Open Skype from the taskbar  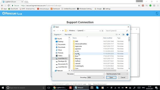click(x=97, y=88)
